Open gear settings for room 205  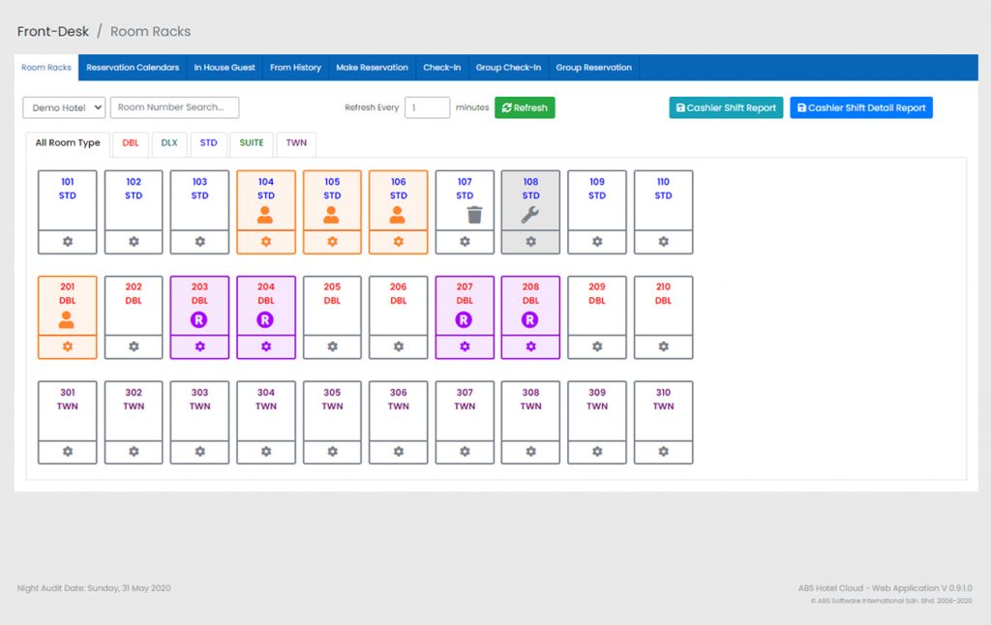[x=332, y=346]
